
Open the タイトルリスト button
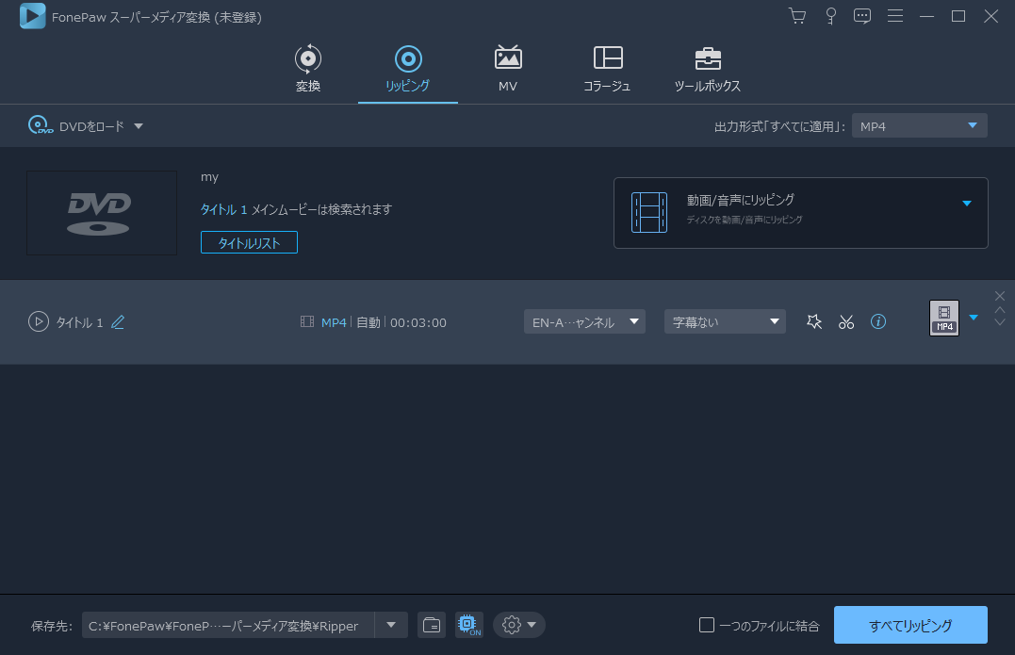249,243
